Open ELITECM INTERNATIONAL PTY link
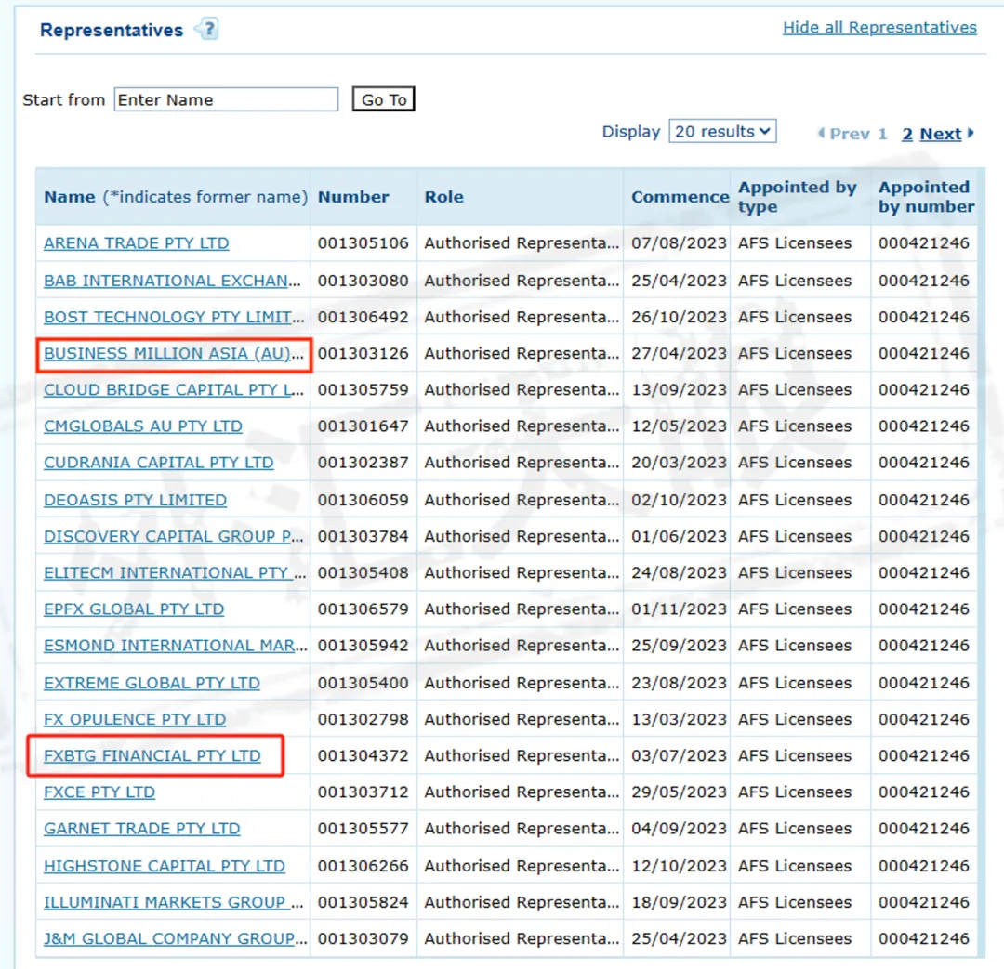 coord(175,573)
